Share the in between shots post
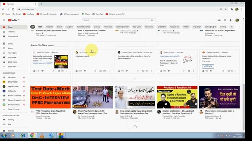The image size is (252, 141). tap(95, 71)
